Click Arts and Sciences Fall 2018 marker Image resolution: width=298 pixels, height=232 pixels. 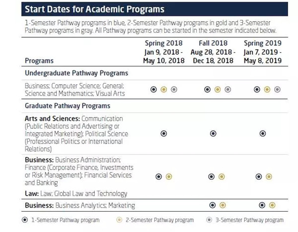(213, 134)
